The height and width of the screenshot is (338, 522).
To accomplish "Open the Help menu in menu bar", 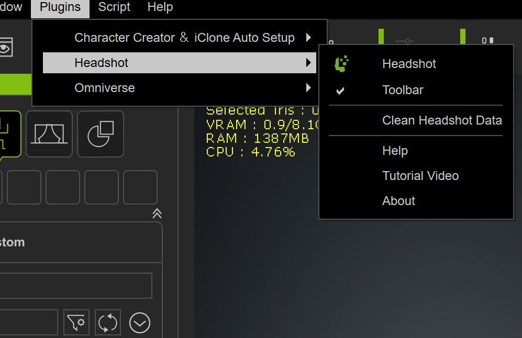I will coord(160,7).
